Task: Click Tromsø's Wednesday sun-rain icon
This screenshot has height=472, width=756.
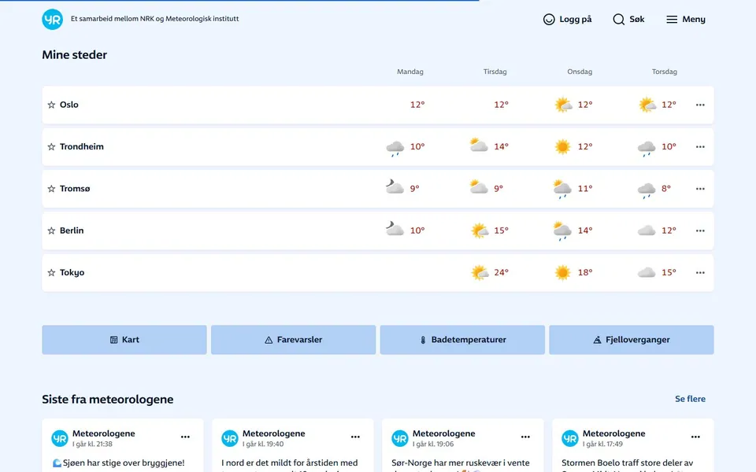Action: click(x=562, y=190)
